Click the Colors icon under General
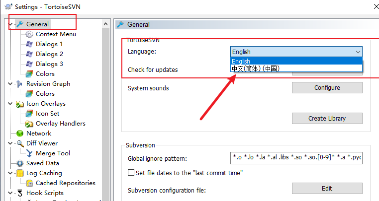Screen dimensions: 379x201 click(29, 74)
